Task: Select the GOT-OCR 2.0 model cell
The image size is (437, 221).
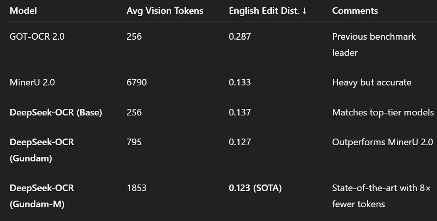Action: 37,37
